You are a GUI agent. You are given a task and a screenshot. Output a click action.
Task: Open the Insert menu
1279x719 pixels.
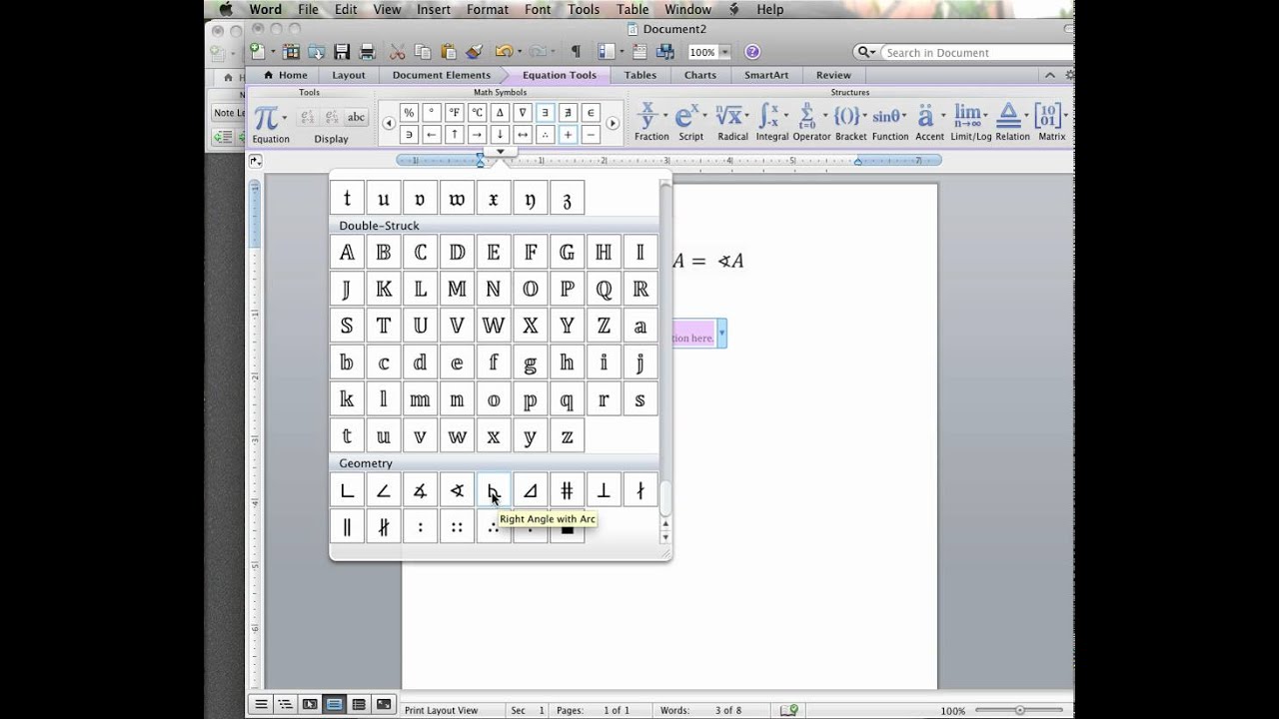pos(434,9)
